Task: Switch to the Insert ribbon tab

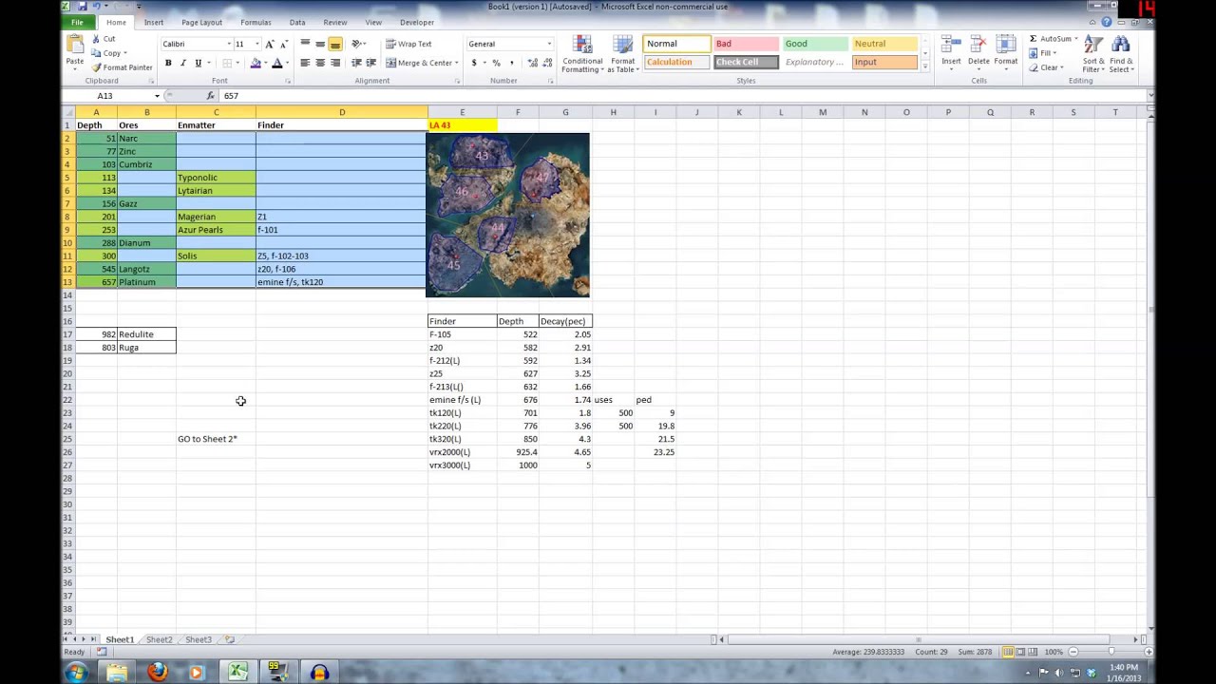Action: (x=153, y=22)
